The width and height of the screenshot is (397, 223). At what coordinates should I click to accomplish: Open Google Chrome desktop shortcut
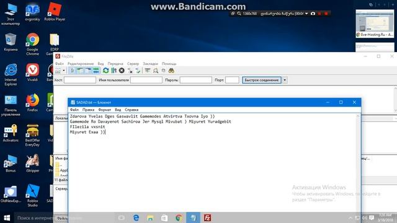(32, 44)
